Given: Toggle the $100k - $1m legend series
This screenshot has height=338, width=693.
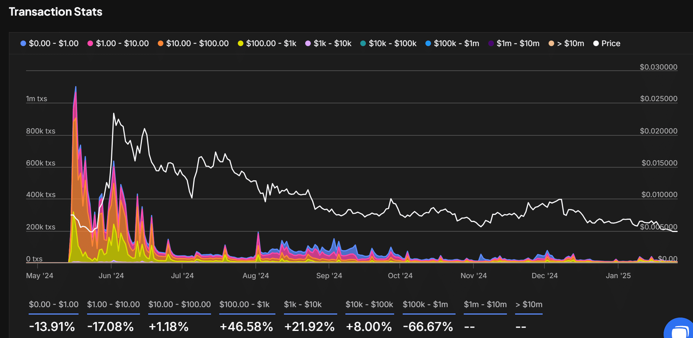Looking at the screenshot, I should click(x=452, y=44).
